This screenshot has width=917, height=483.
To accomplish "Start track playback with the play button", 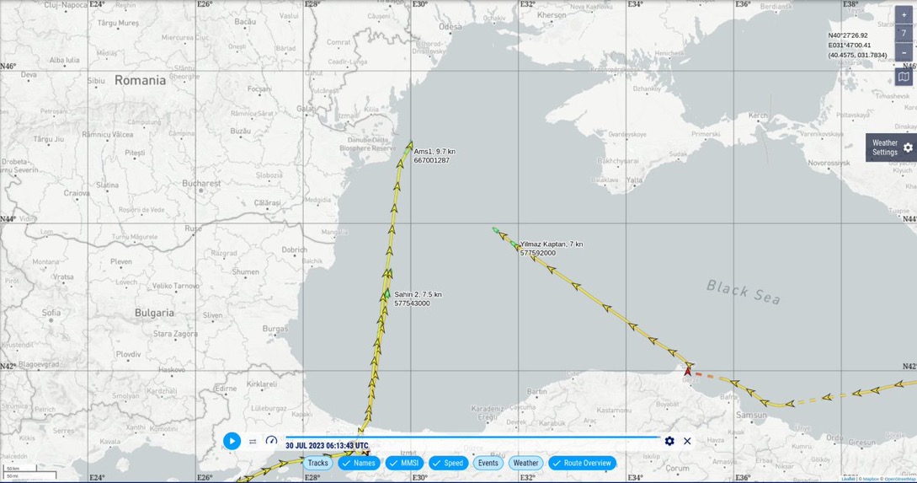I will [x=232, y=441].
